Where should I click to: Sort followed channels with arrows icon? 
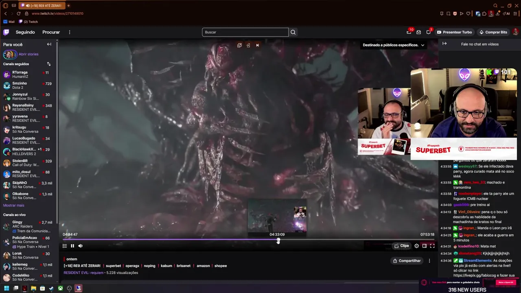click(x=49, y=64)
